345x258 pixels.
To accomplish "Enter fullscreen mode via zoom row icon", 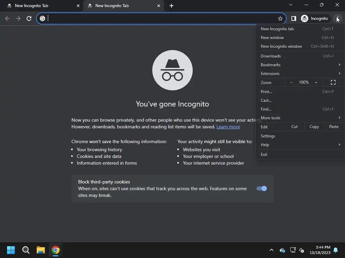I will 333,83.
